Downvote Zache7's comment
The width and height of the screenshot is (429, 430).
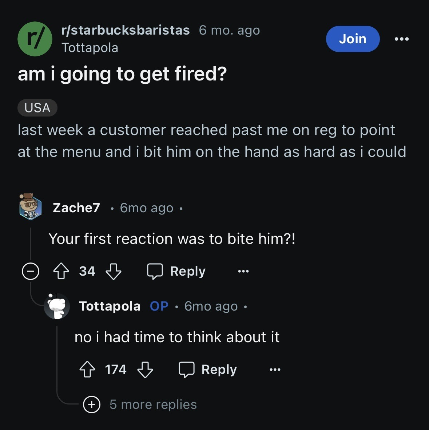113,271
